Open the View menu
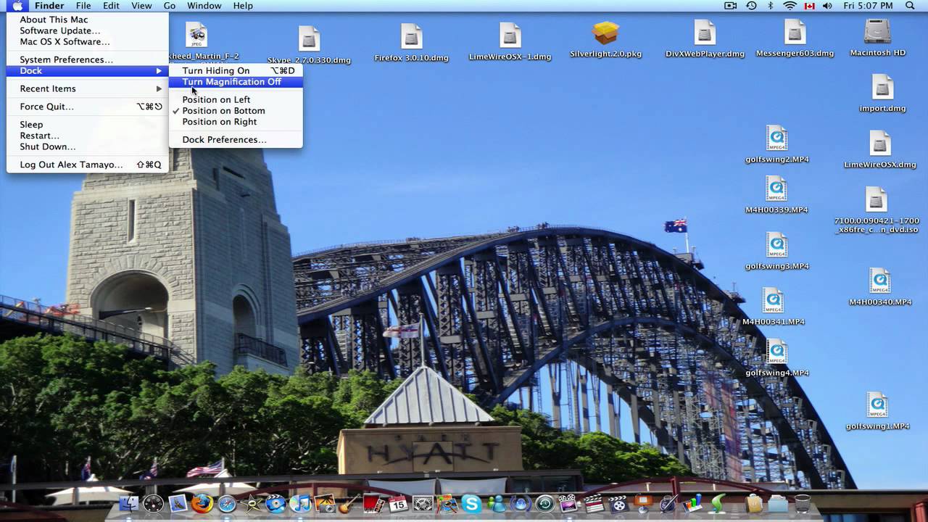Screen dimensions: 928x522 click(141, 6)
